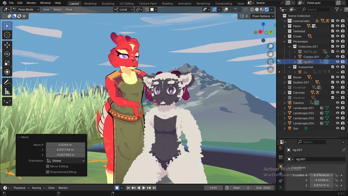Jump to the timeline end frame
Image resolution: width=348 pixels, height=196 pixels.
154,188
